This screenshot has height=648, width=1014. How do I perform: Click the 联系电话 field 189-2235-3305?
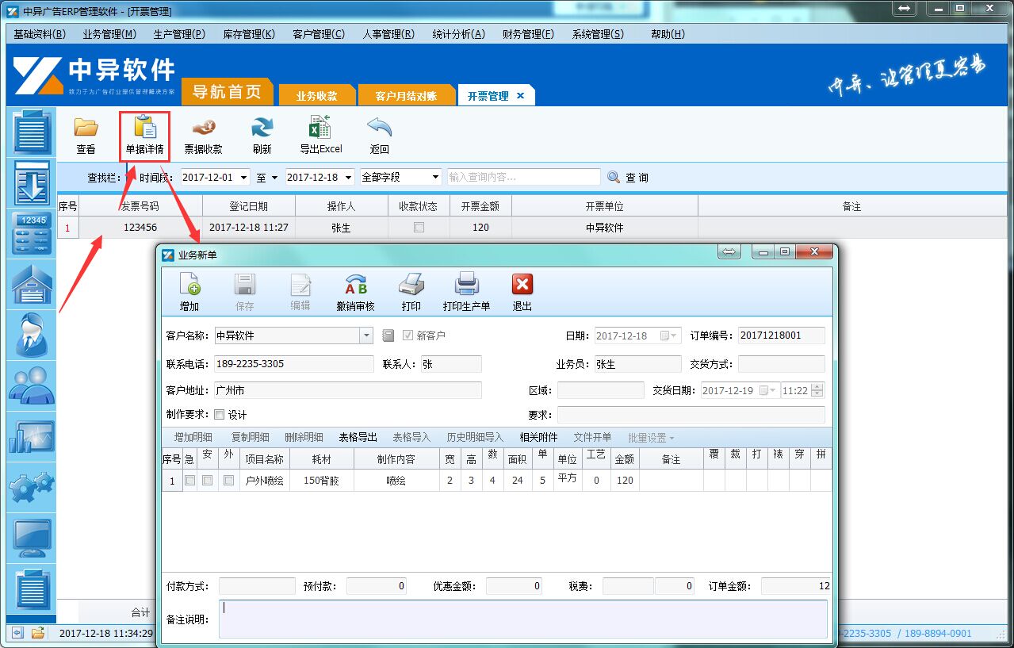click(x=294, y=364)
